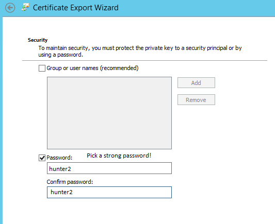Click the Add button
The height and width of the screenshot is (224, 275).
[196, 82]
